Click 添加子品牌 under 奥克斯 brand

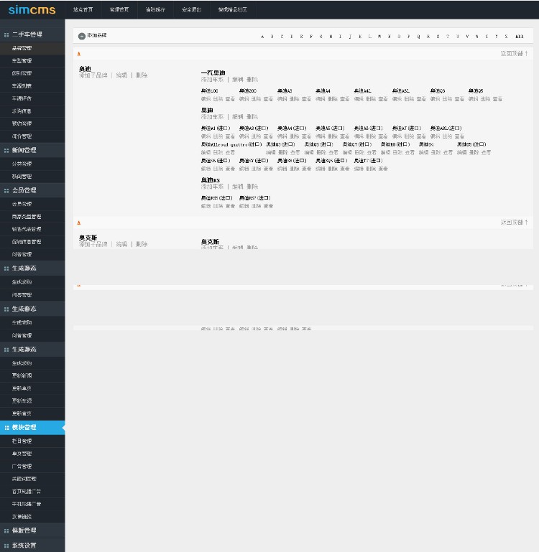(93, 244)
